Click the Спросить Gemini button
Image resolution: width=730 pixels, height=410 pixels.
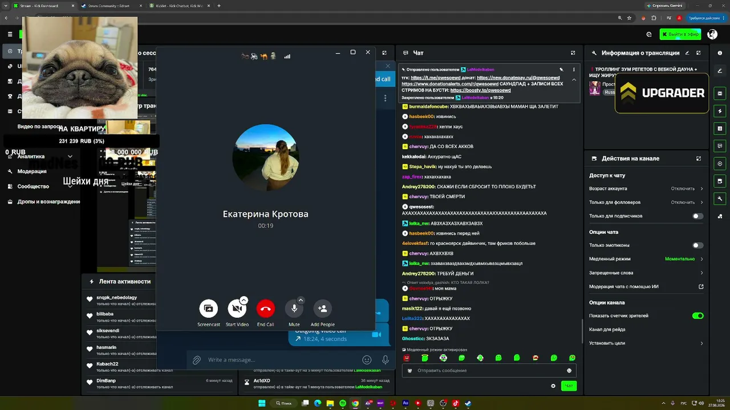point(666,6)
